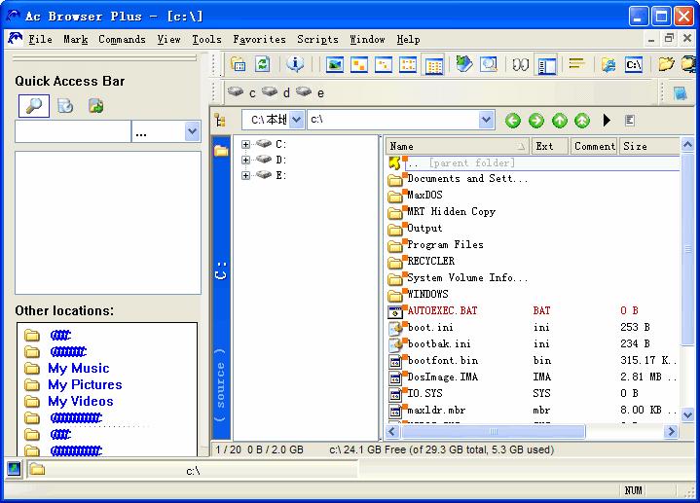This screenshot has width=700, height=503.
Task: Toggle the thumbnail picture view button
Action: pos(335,65)
